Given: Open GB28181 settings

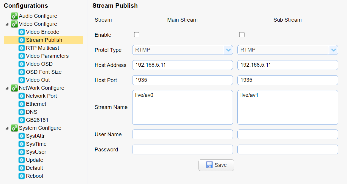Looking at the screenshot, I should pos(37,120).
